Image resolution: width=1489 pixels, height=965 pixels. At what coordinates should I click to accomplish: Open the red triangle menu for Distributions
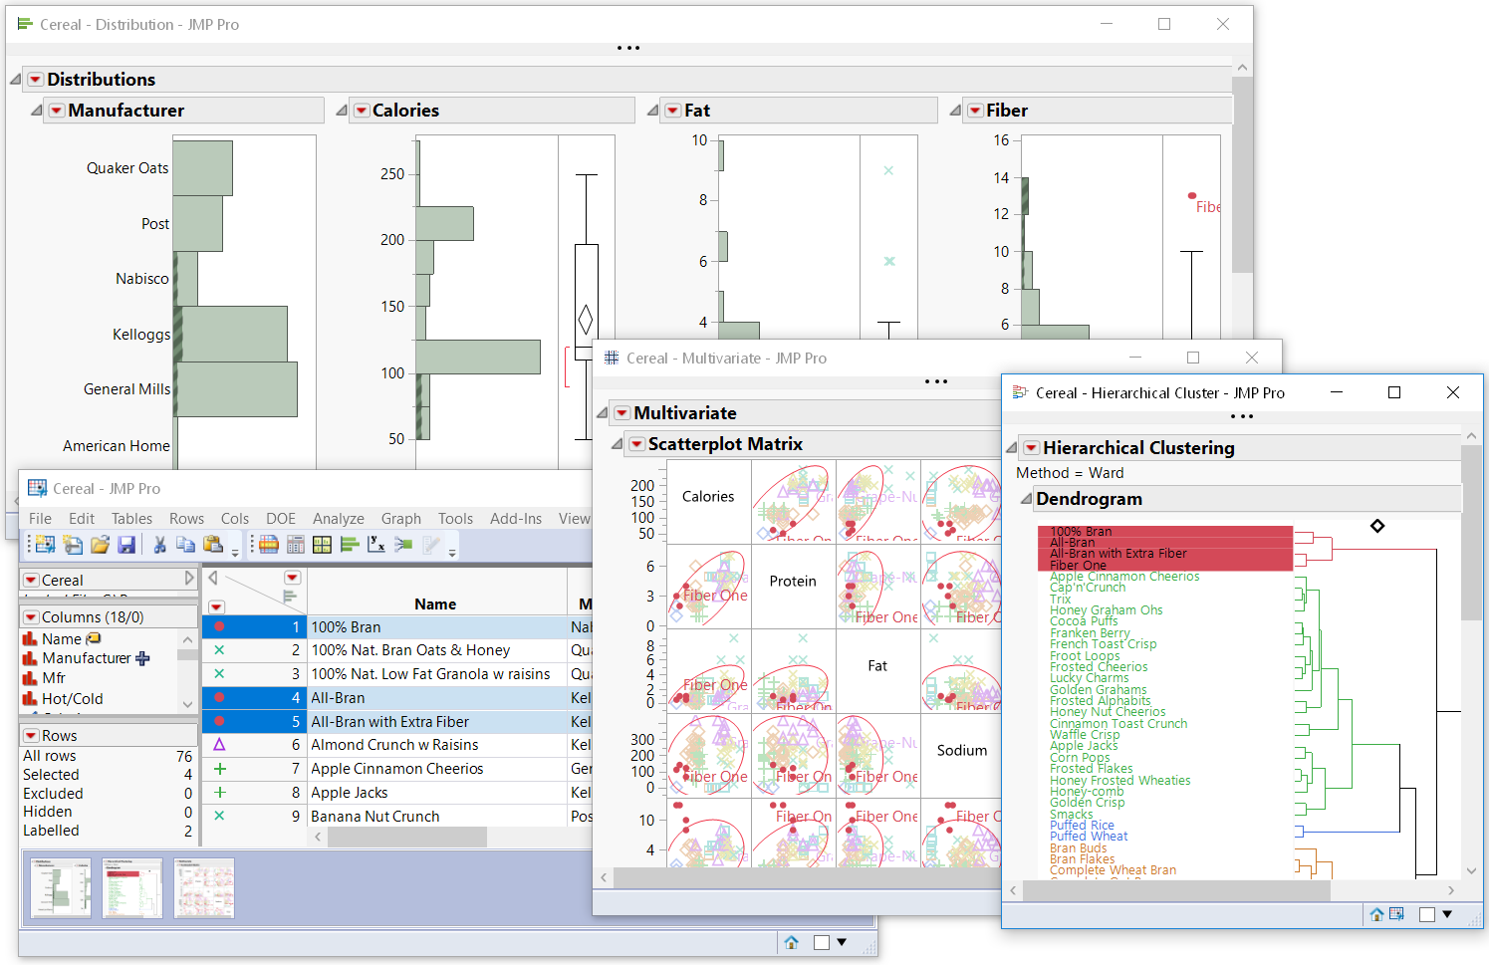[37, 79]
